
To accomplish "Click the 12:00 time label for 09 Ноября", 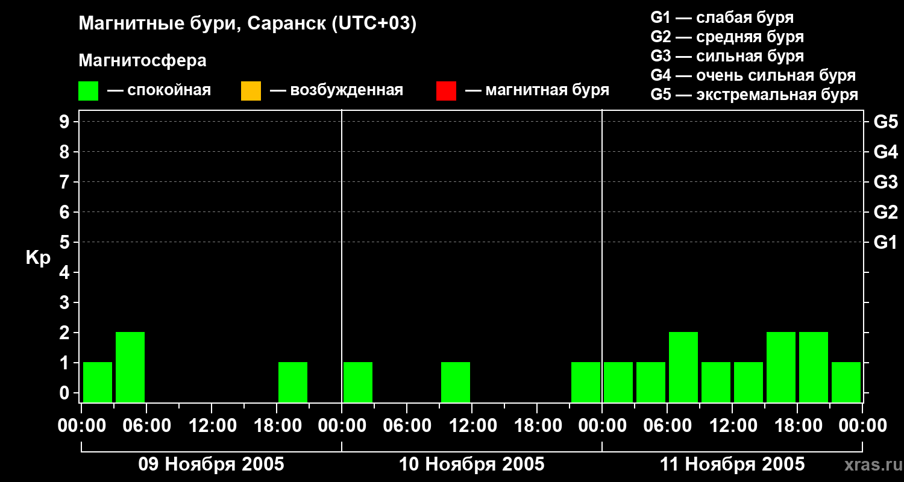I will (212, 426).
